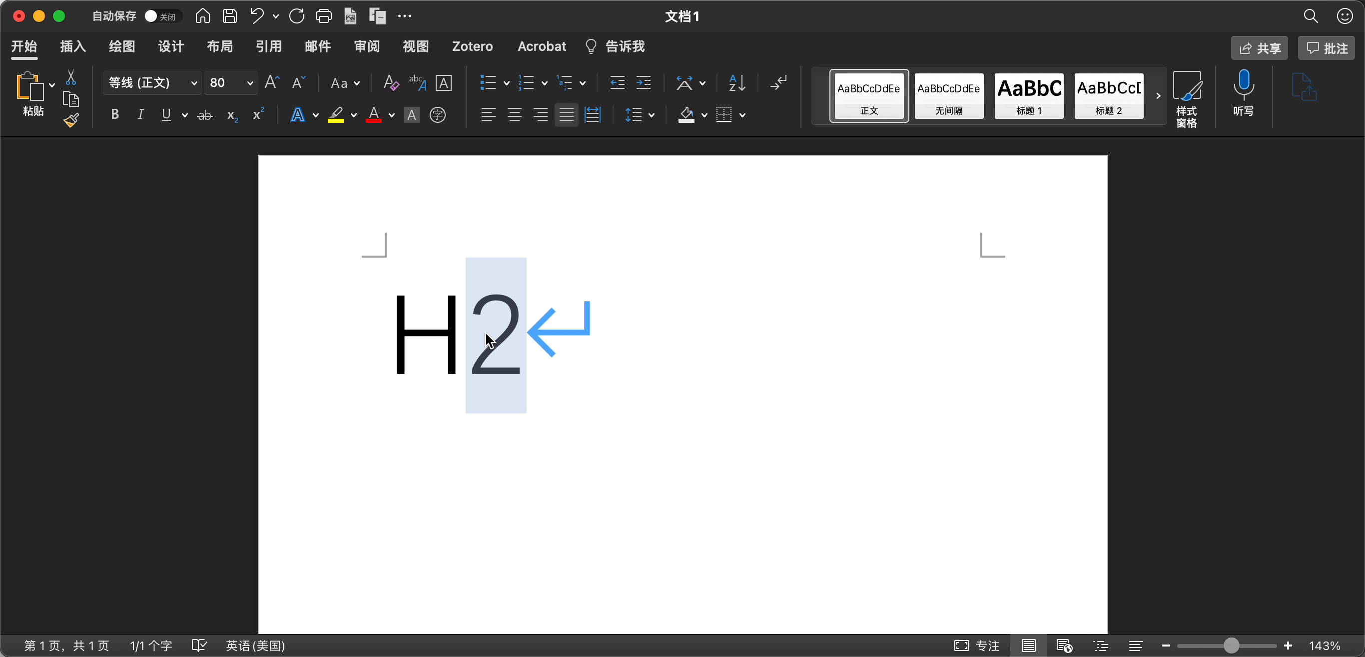Click the 告诉我 search field

tap(615, 46)
